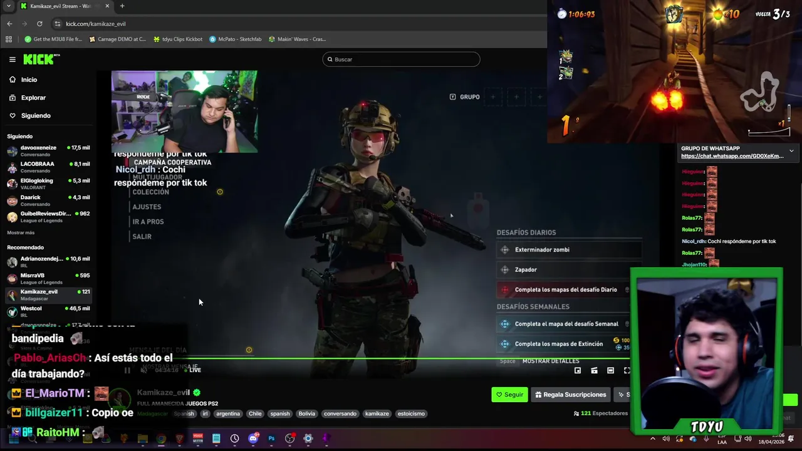Select the 'Chile' stream tag

[x=255, y=413]
